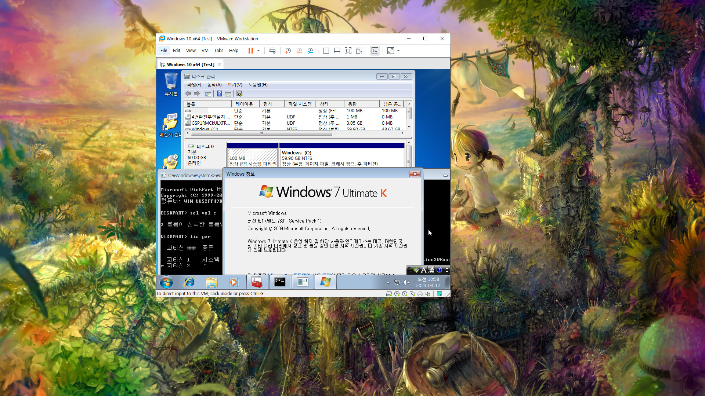
Task: Open the Windows 7 Start button
Action: [x=166, y=282]
